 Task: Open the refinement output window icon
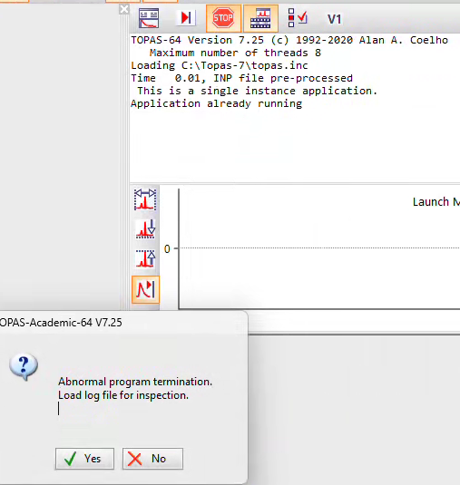(149, 18)
